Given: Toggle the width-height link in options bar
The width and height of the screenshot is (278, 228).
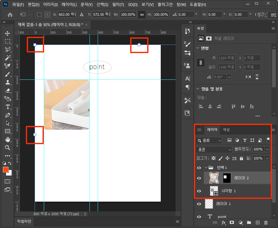Looking at the screenshot, I should 142,15.
